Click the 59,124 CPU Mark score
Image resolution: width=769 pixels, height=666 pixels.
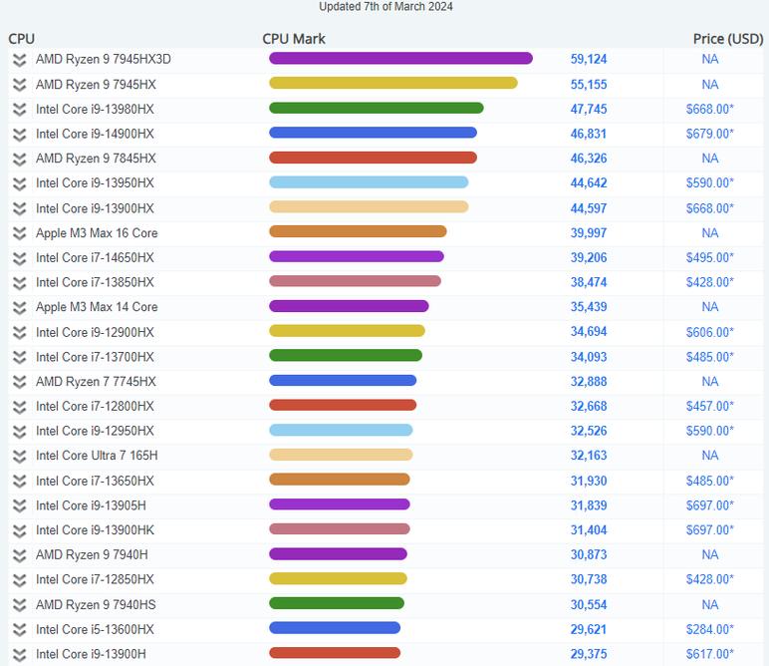(588, 60)
